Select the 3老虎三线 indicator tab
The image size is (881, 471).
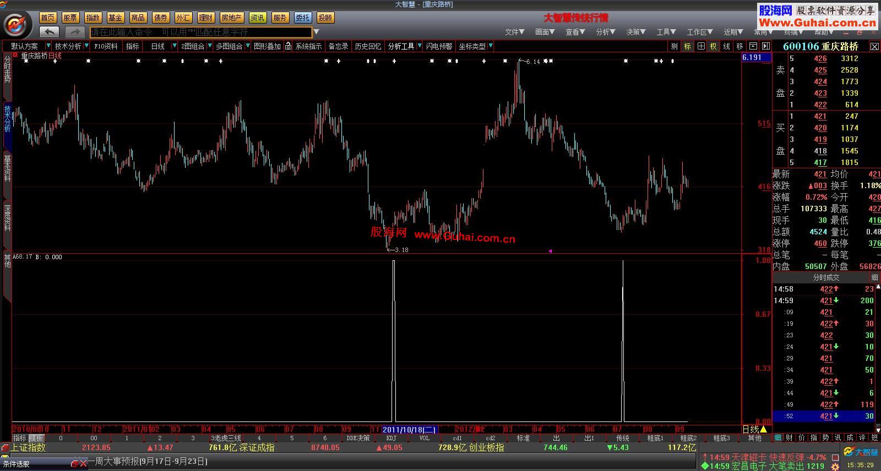(226, 438)
